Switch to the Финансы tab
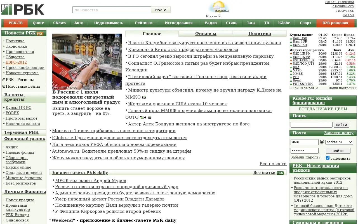Viewport: 358px width, 224px height. pyautogui.click(x=206, y=34)
